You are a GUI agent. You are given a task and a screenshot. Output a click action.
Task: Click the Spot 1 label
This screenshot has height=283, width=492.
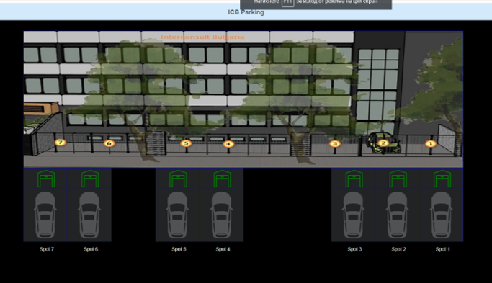pos(442,249)
